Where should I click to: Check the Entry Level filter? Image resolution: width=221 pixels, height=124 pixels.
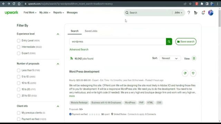(18, 41)
